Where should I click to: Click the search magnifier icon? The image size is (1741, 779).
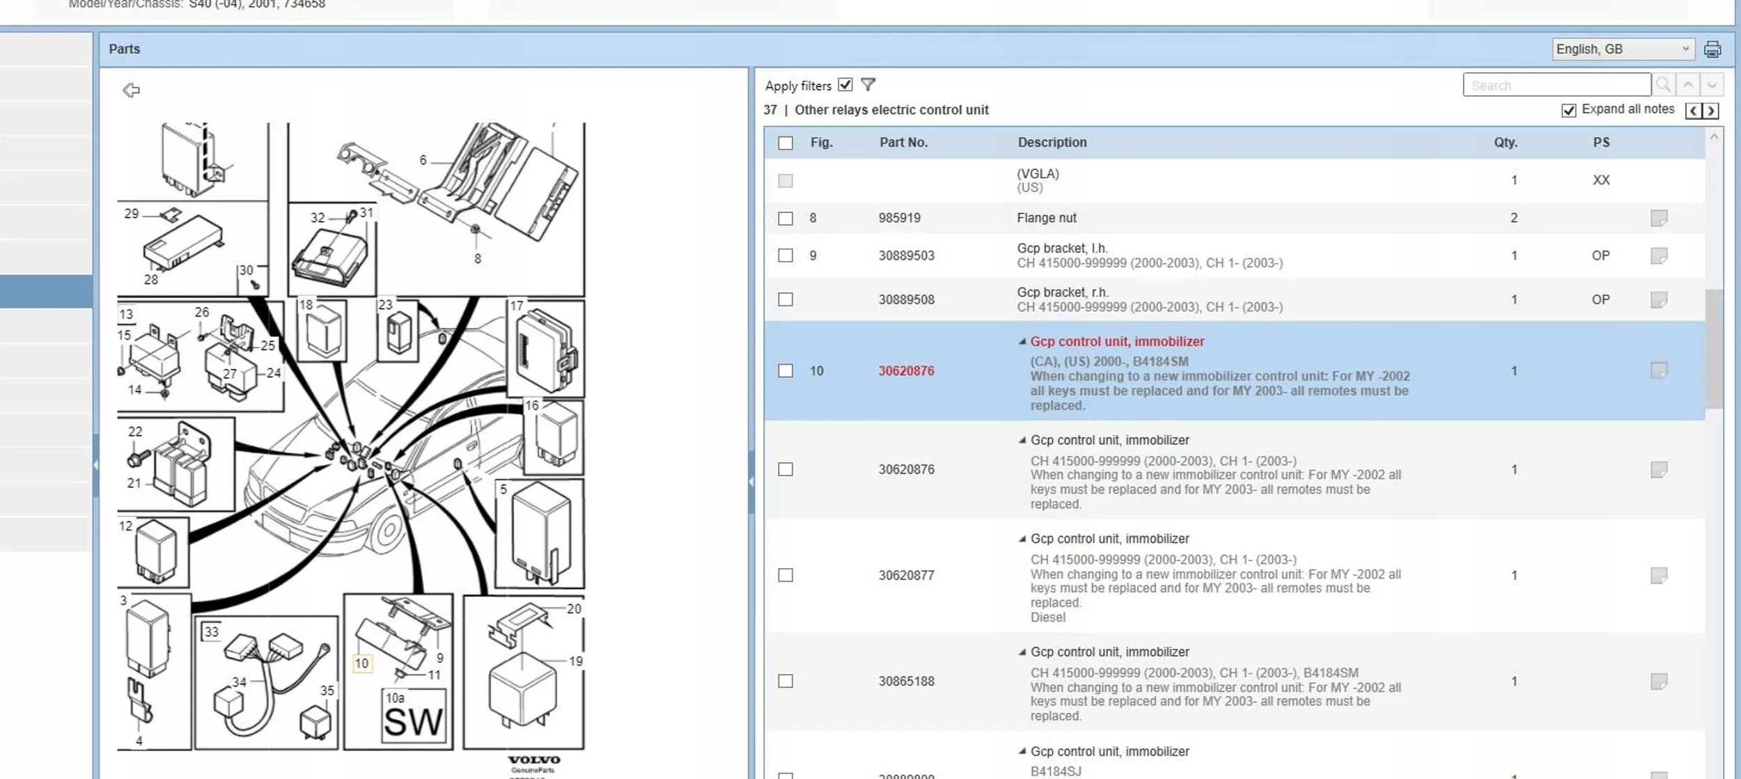click(x=1663, y=85)
